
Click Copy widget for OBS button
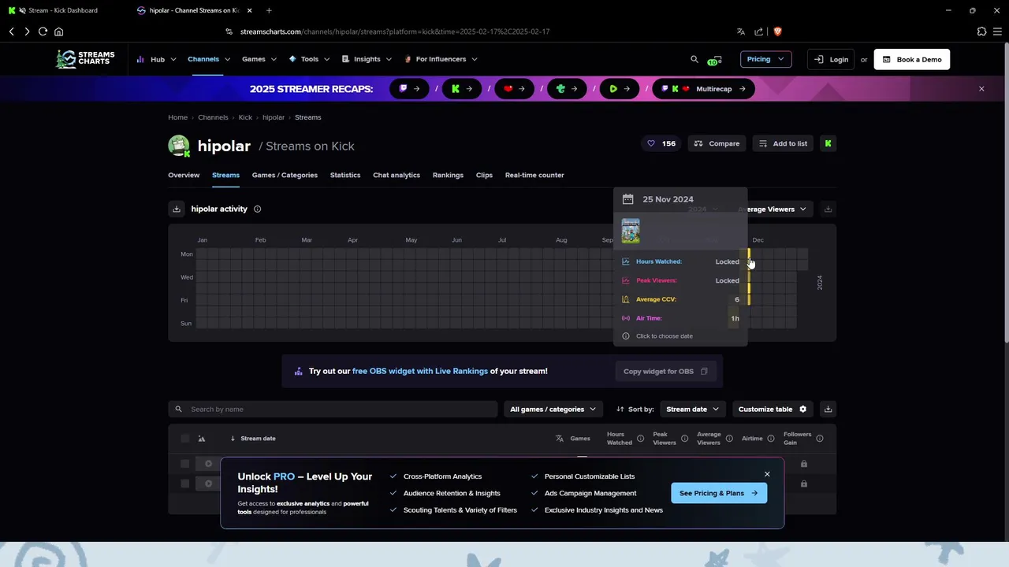click(x=665, y=371)
